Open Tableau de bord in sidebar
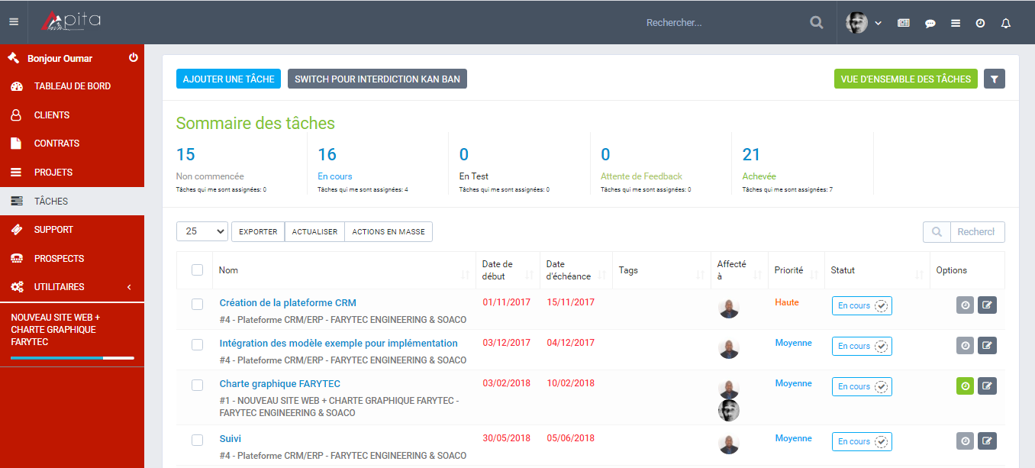Image resolution: width=1035 pixels, height=468 pixels. click(x=72, y=86)
